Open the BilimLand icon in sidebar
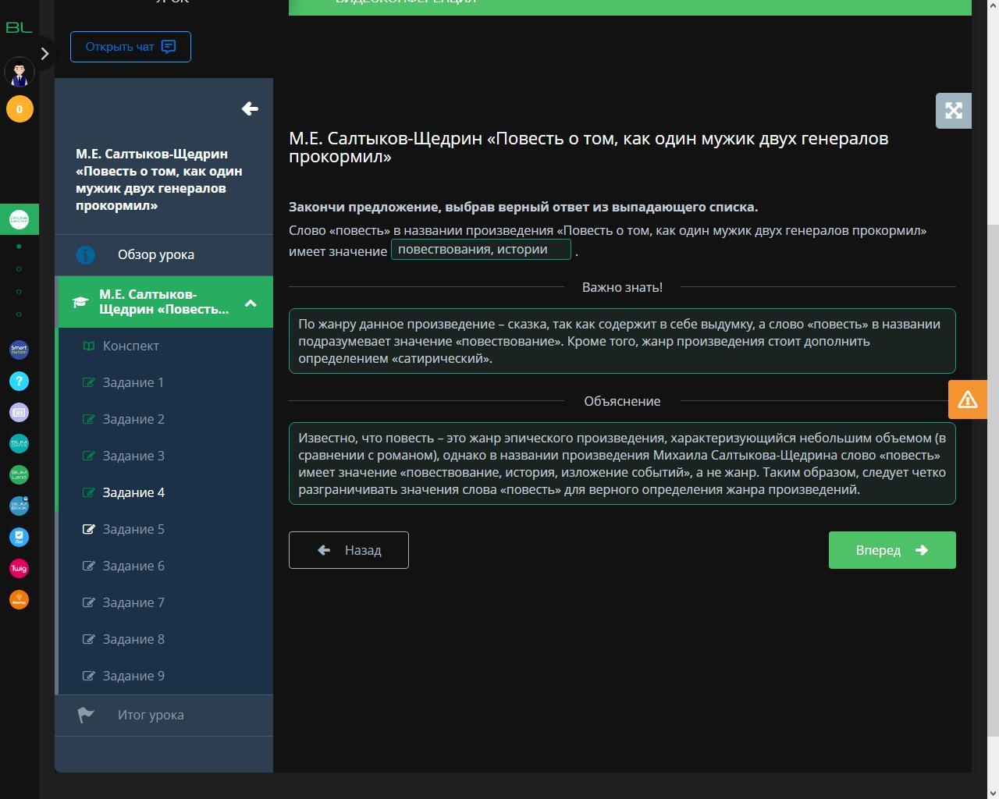Image resolution: width=999 pixels, height=799 pixels. click(x=20, y=474)
